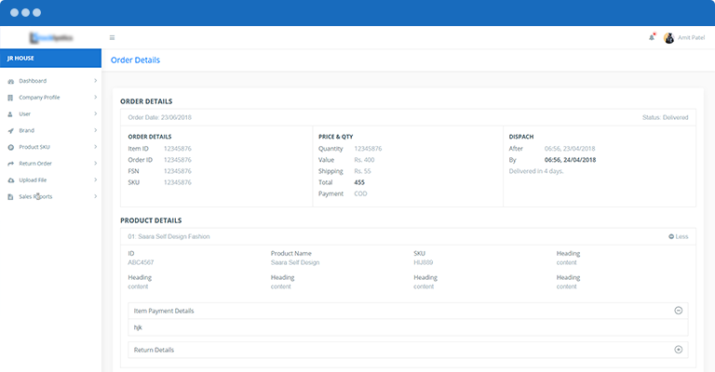This screenshot has width=715, height=372.
Task: Open Upload File menu item
Action: [x=33, y=179]
